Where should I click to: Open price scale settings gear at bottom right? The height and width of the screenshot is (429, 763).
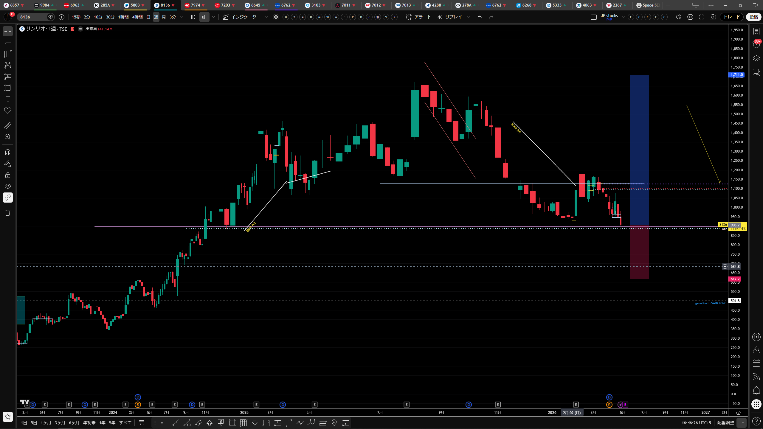click(738, 413)
